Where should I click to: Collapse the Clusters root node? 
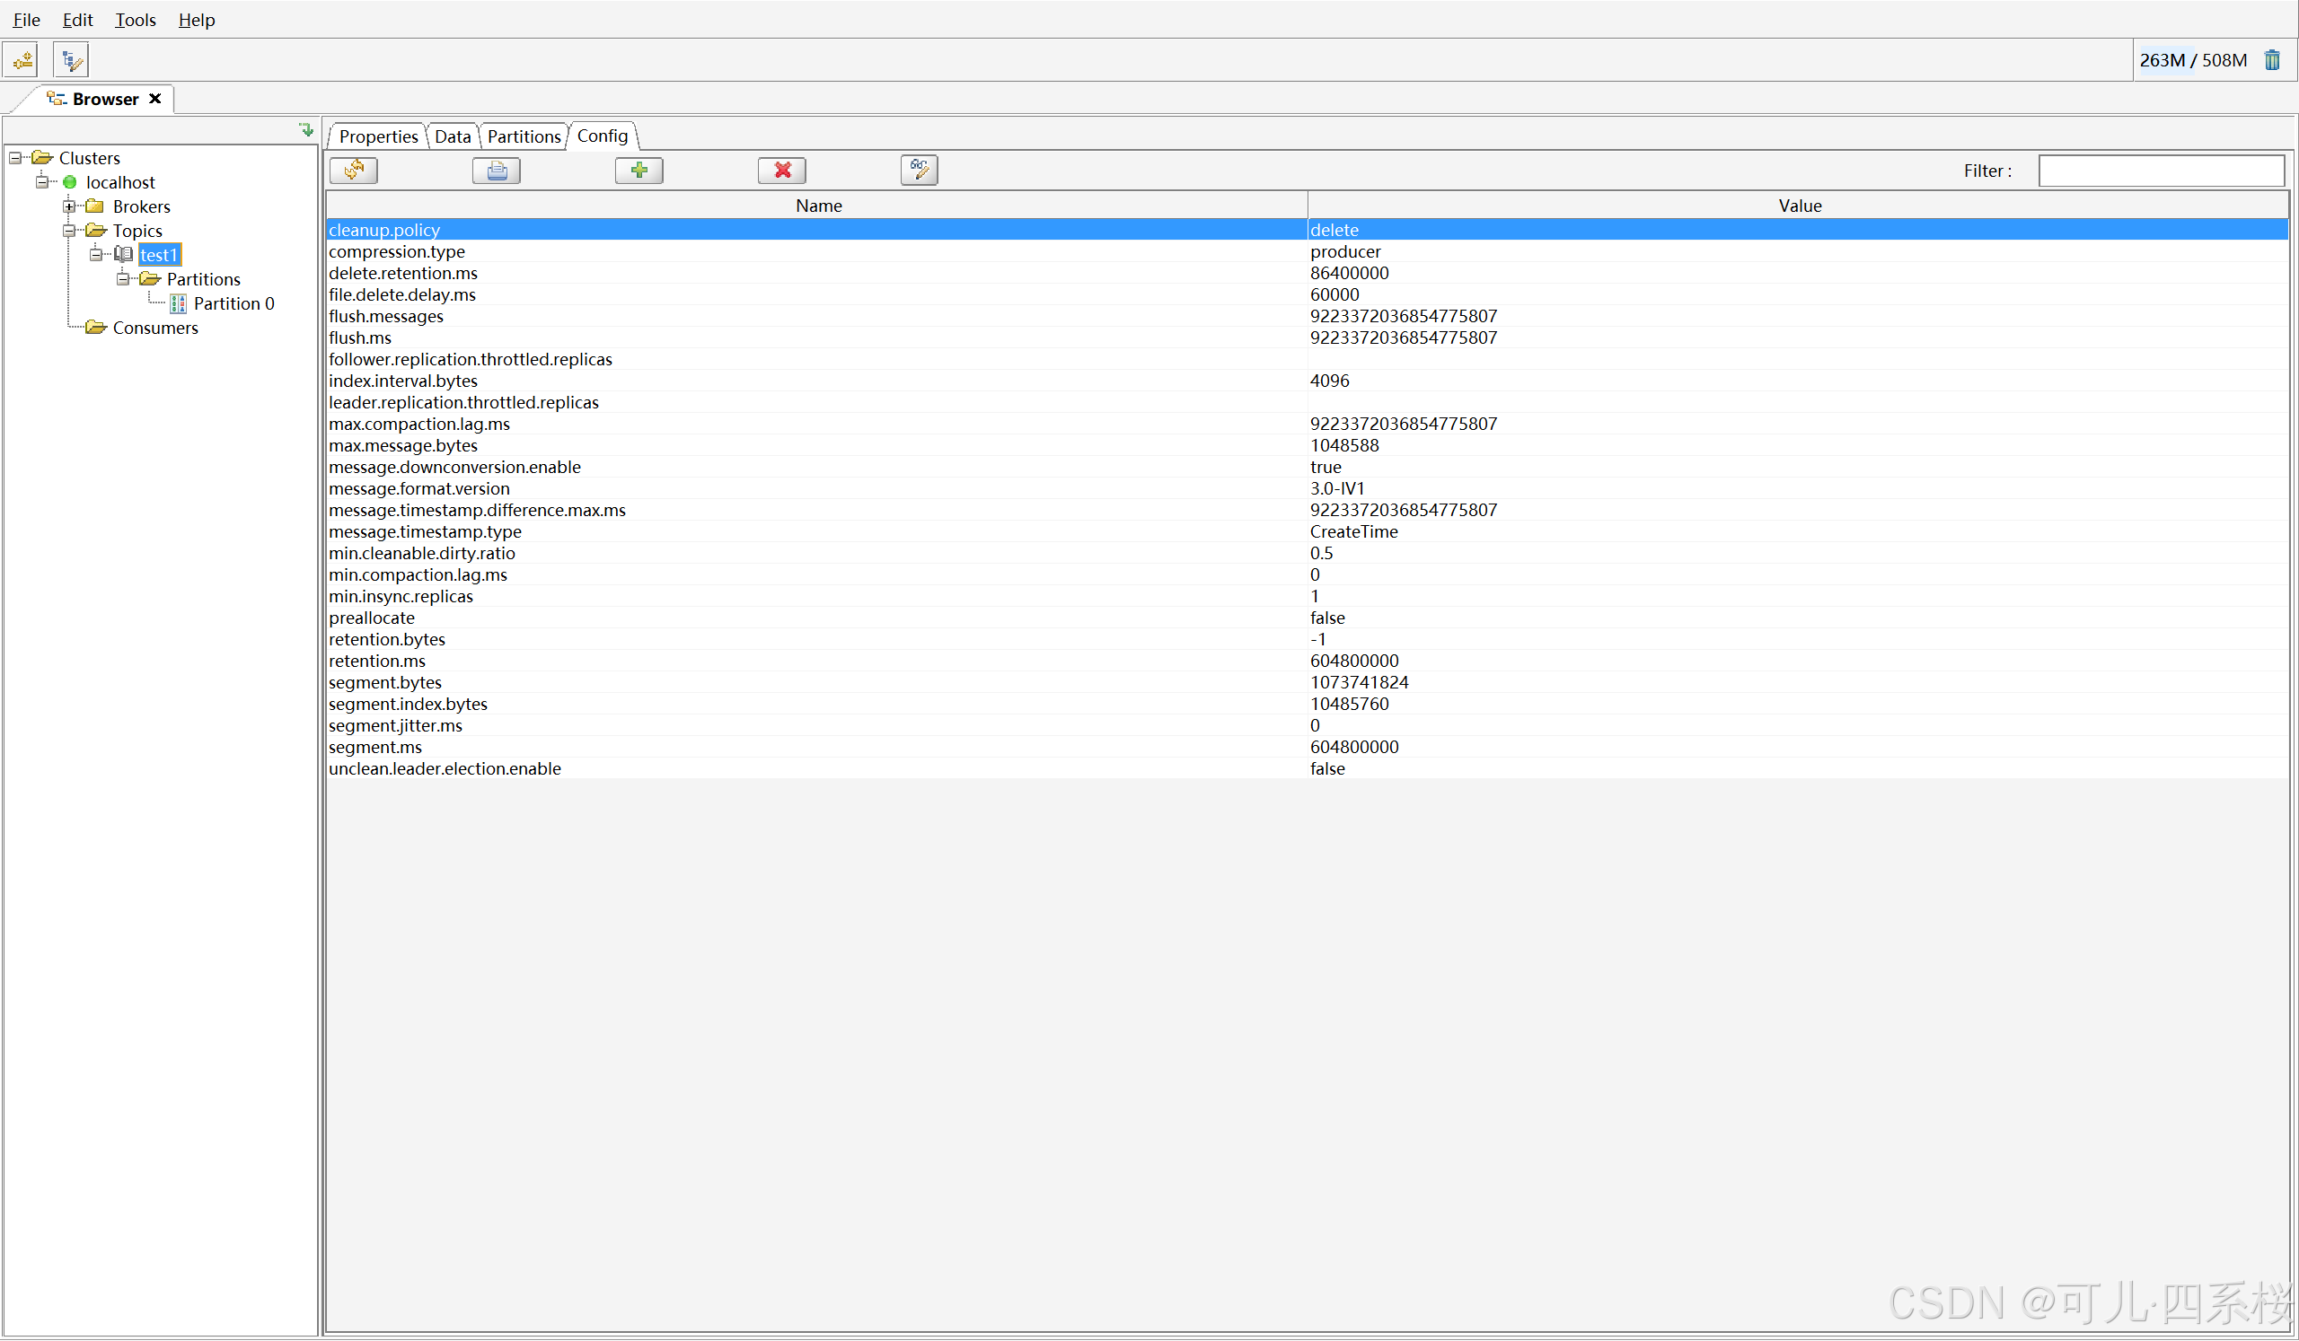coord(15,159)
